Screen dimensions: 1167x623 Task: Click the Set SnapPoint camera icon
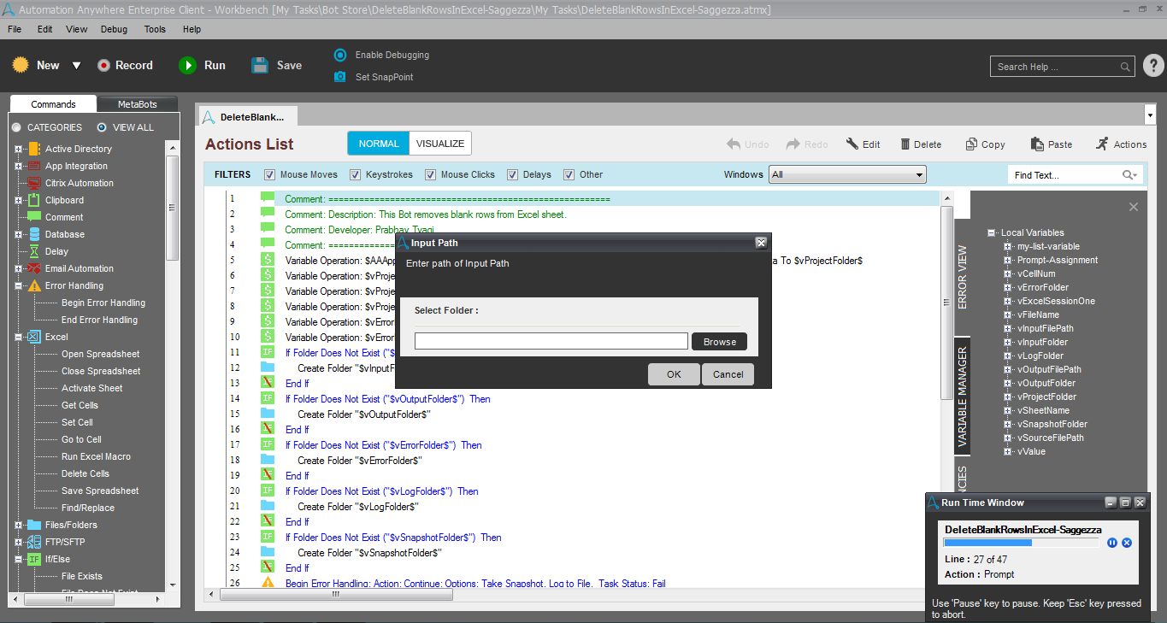[x=340, y=77]
